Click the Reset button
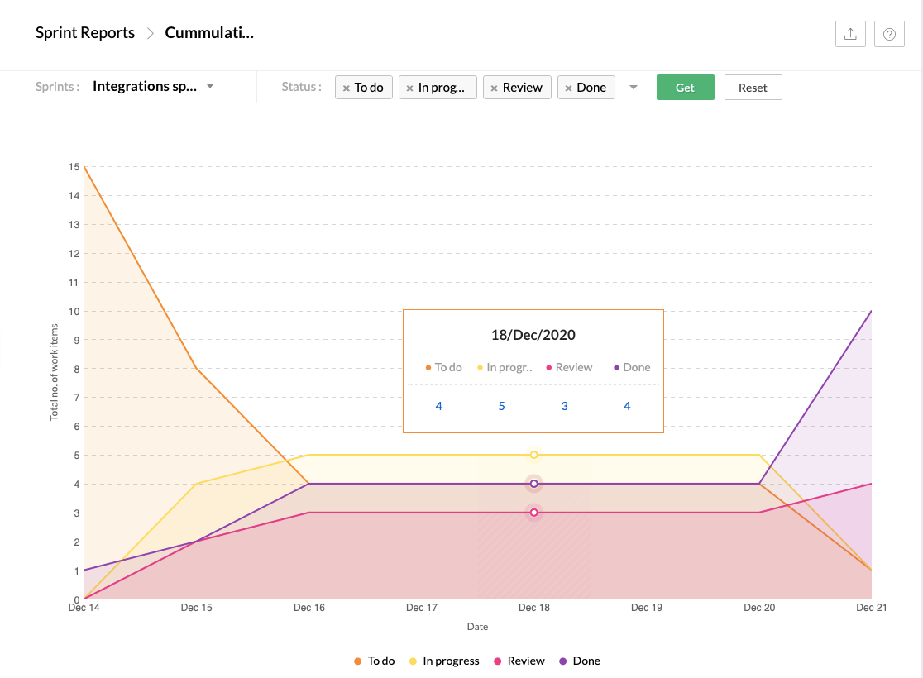Image resolution: width=923 pixels, height=678 pixels. pyautogui.click(x=753, y=87)
